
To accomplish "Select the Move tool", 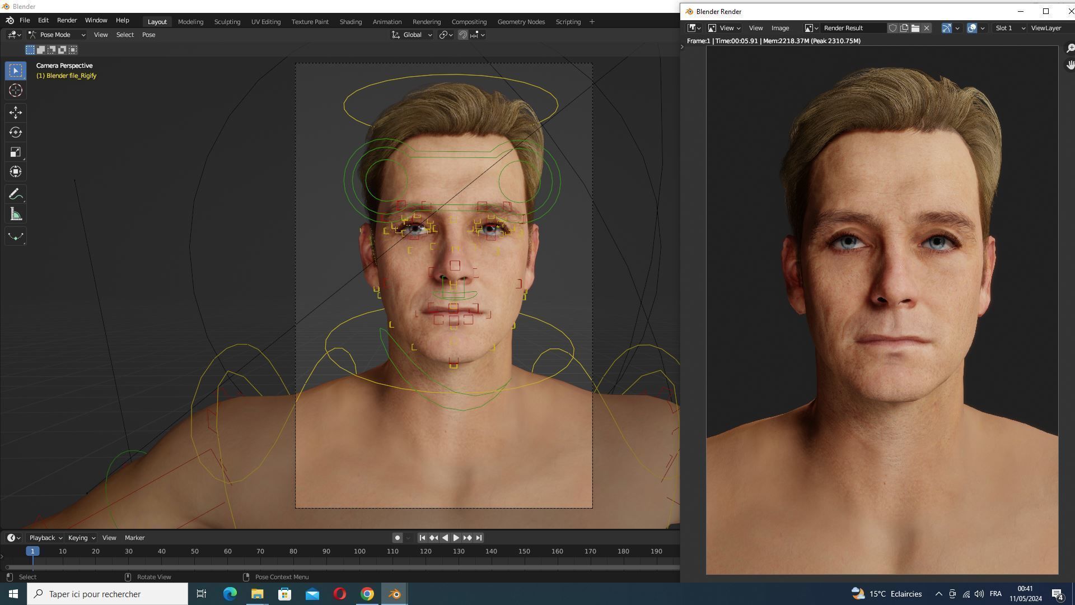I will [x=15, y=113].
